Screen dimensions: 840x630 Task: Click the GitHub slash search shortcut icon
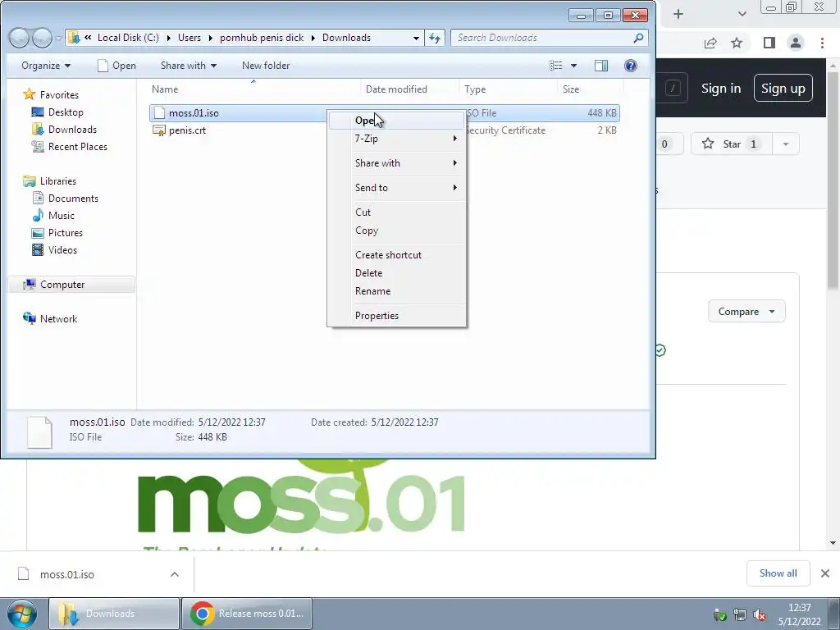pos(673,88)
